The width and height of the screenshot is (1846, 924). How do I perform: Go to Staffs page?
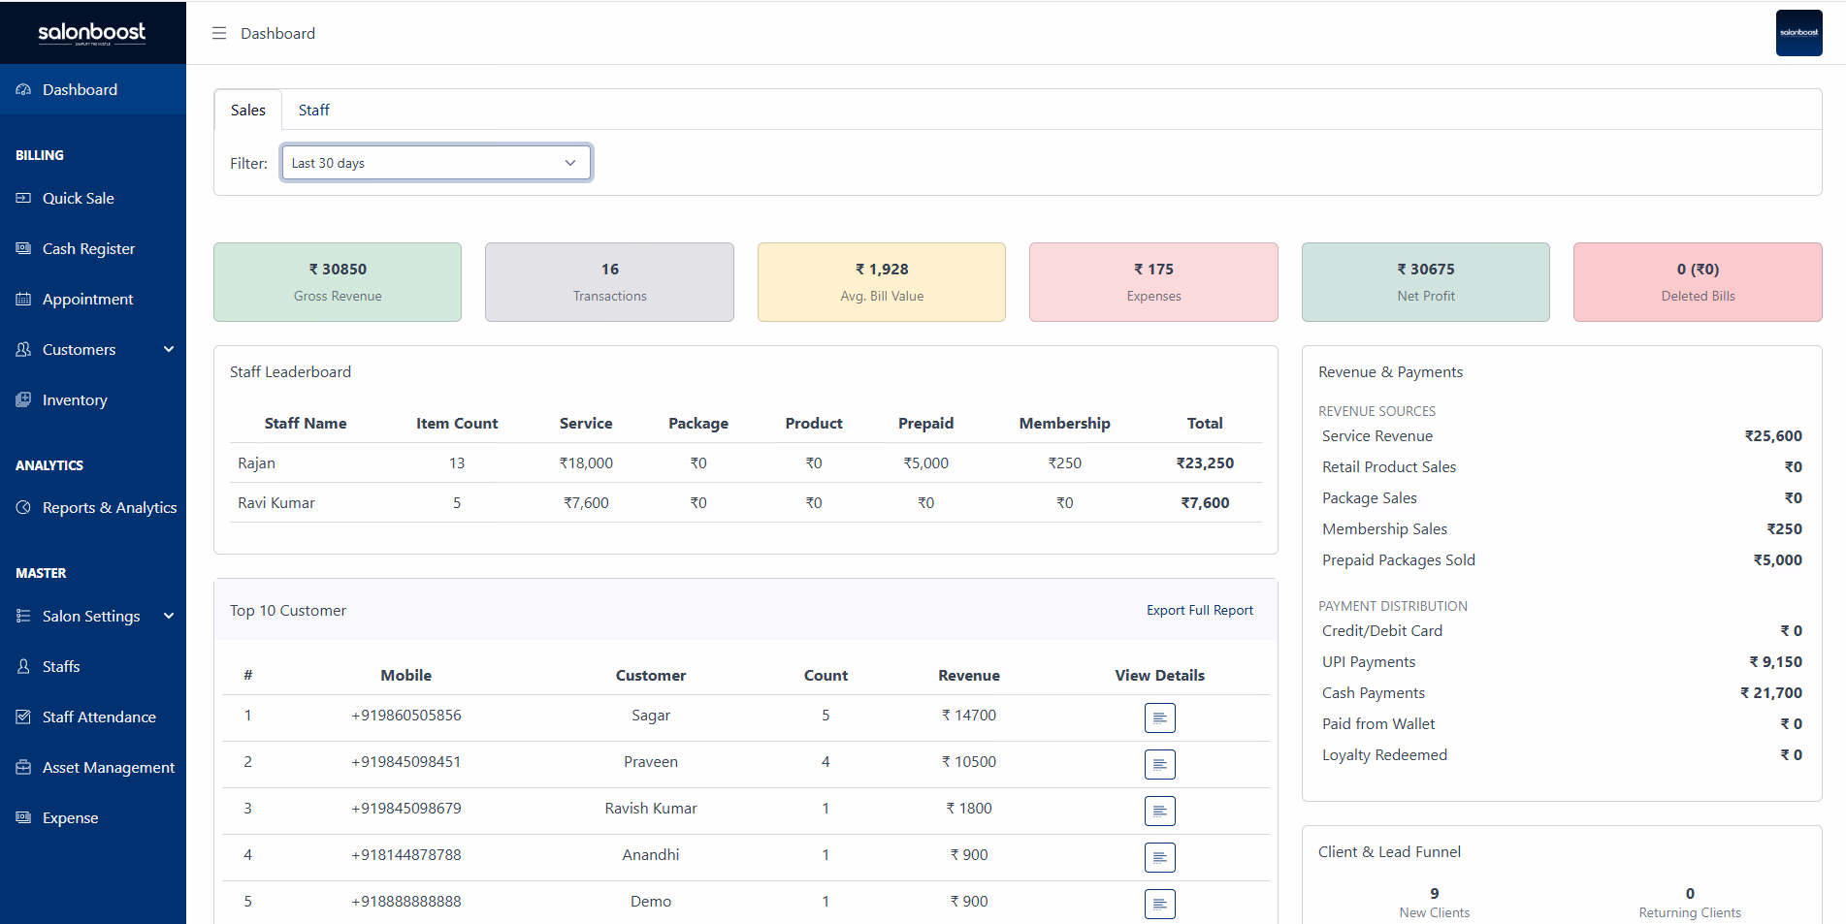(x=93, y=666)
